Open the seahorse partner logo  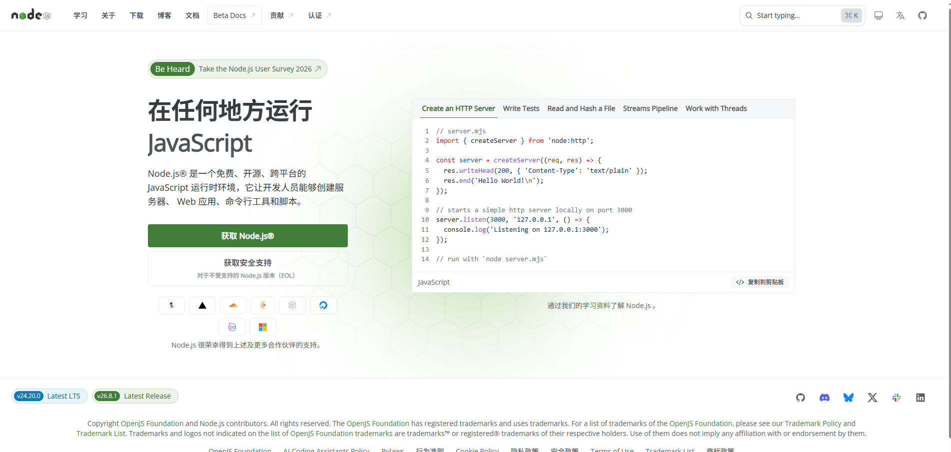171,305
